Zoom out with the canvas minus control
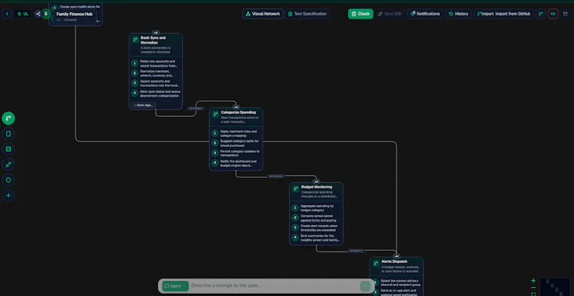Screen dimensions: 574x296 [533, 287]
